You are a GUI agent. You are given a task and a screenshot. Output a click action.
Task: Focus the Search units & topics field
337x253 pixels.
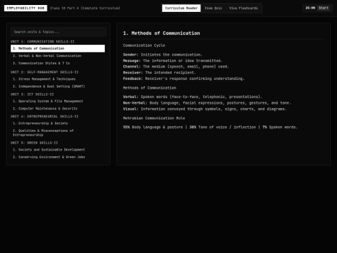pos(58,32)
